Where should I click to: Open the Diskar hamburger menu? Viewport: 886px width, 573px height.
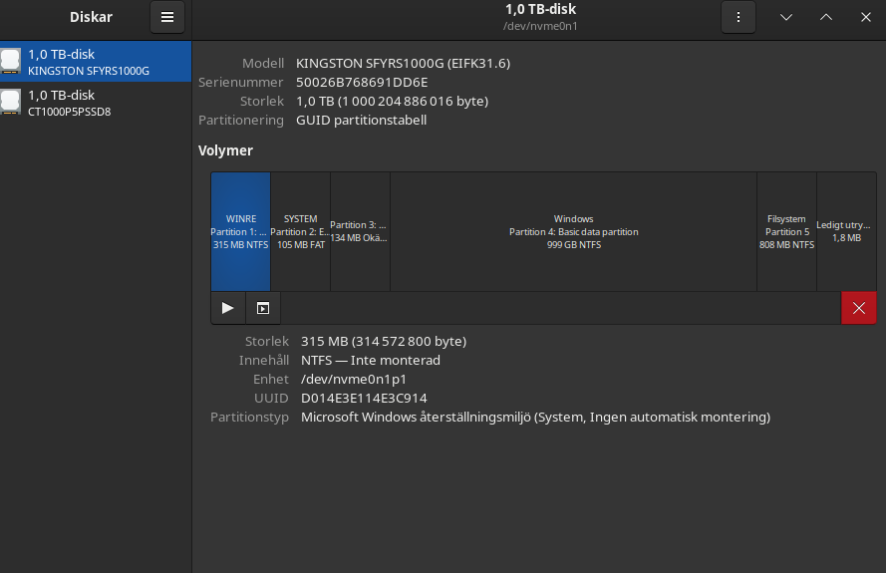click(x=167, y=17)
